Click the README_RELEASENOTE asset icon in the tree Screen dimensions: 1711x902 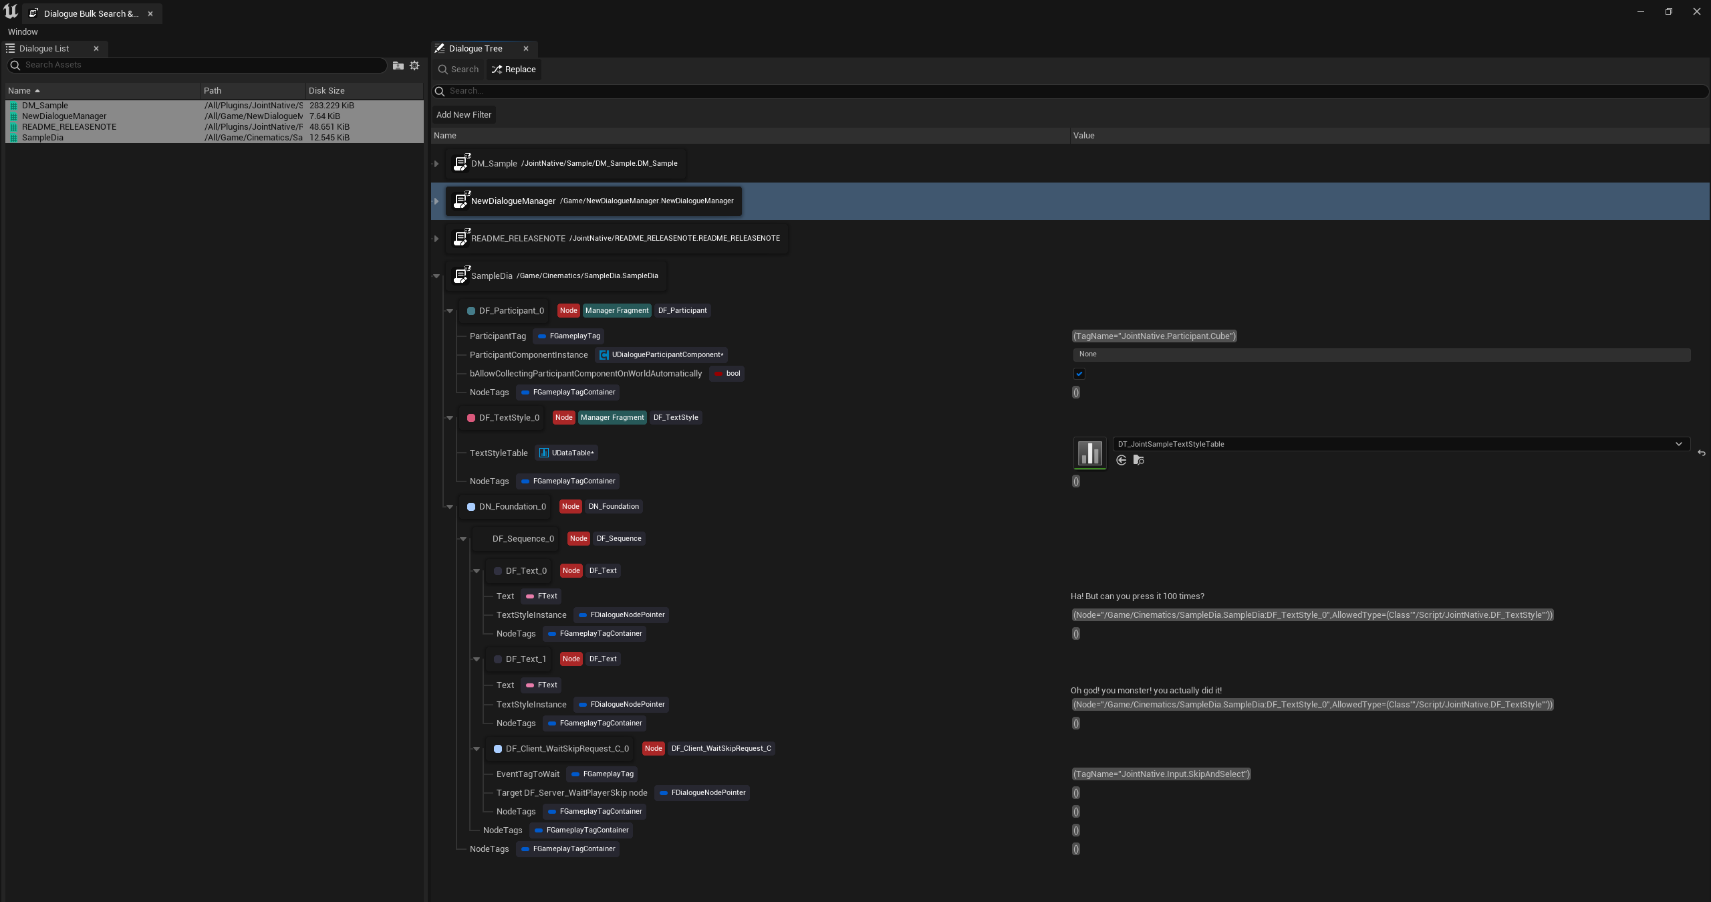pyautogui.click(x=461, y=238)
